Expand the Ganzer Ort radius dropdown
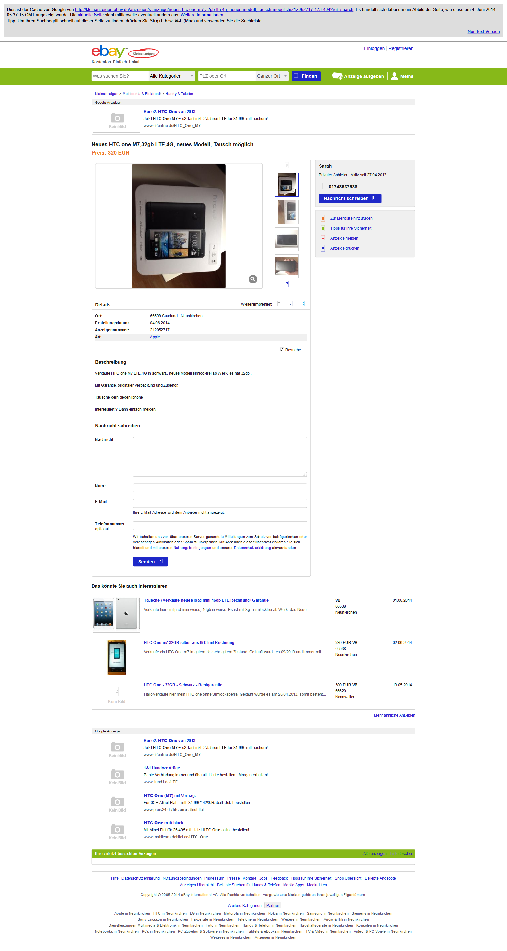 (272, 76)
